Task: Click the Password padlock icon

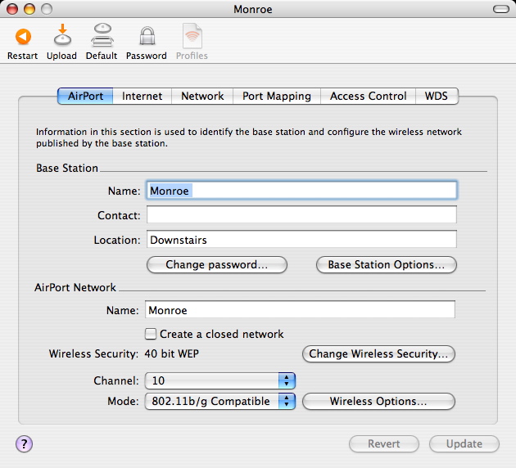Action: (147, 36)
